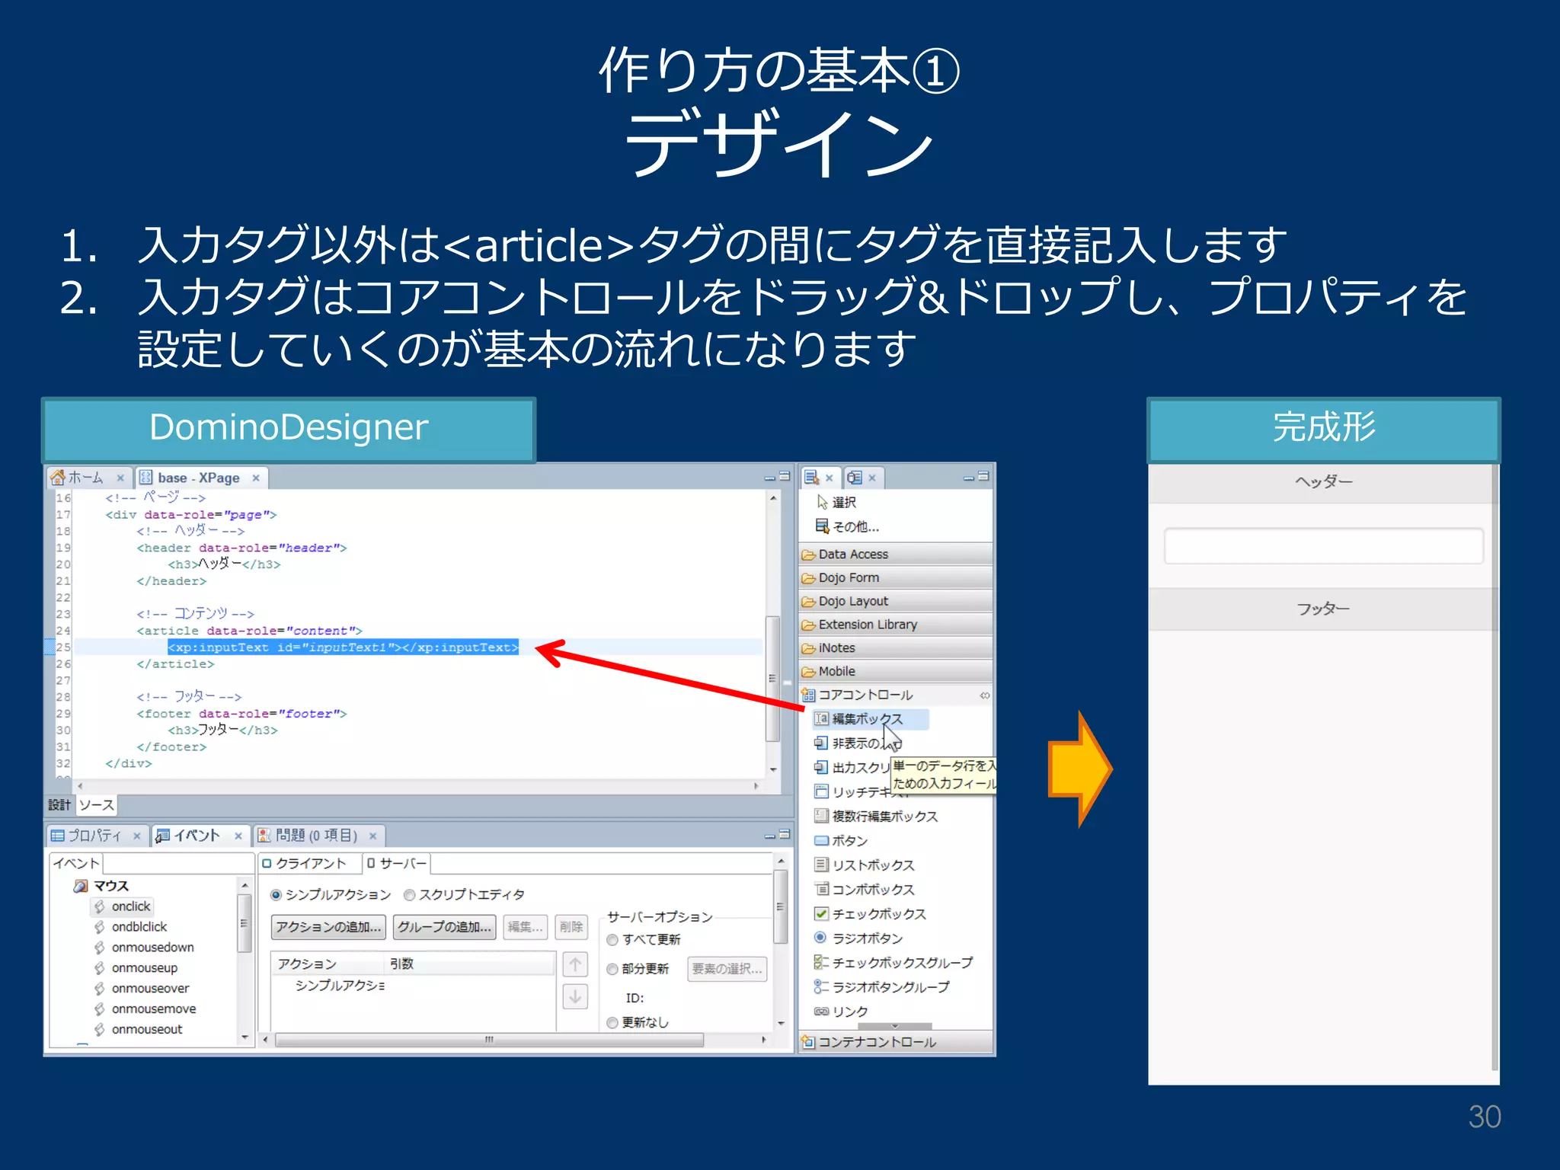Click その他... in the controls palette
Image resolution: width=1560 pixels, height=1170 pixels.
click(x=847, y=526)
